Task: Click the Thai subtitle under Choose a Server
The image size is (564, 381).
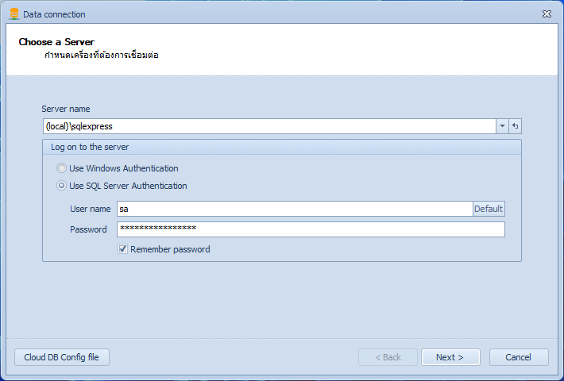Action: click(x=102, y=56)
